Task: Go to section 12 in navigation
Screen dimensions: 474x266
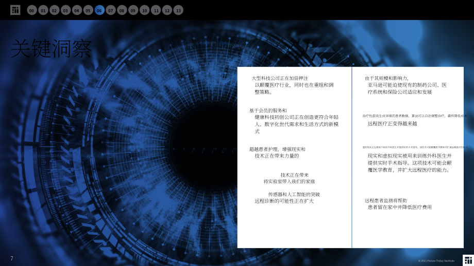Action: [x=167, y=10]
